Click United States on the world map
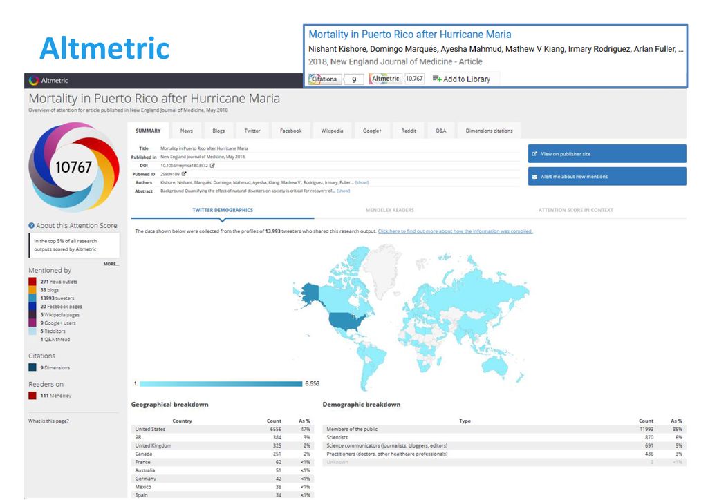Image resolution: width=708 pixels, height=500 pixels. [346, 321]
